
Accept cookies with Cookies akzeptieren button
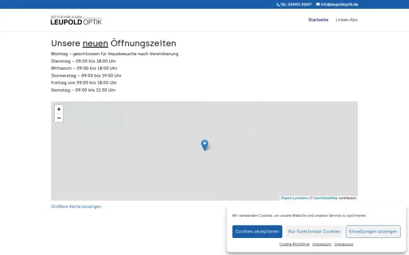click(x=257, y=231)
